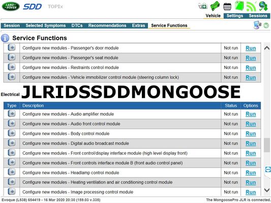Click the green document icon in top toolbar

pos(239,6)
